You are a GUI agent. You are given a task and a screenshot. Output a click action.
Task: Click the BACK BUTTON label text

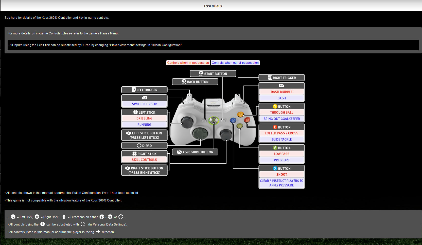point(198,82)
